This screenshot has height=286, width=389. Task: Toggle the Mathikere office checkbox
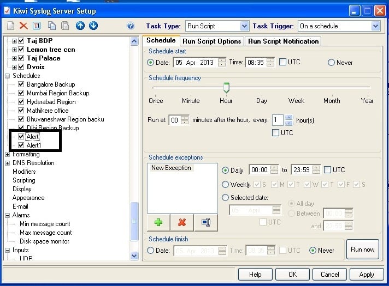[21, 111]
